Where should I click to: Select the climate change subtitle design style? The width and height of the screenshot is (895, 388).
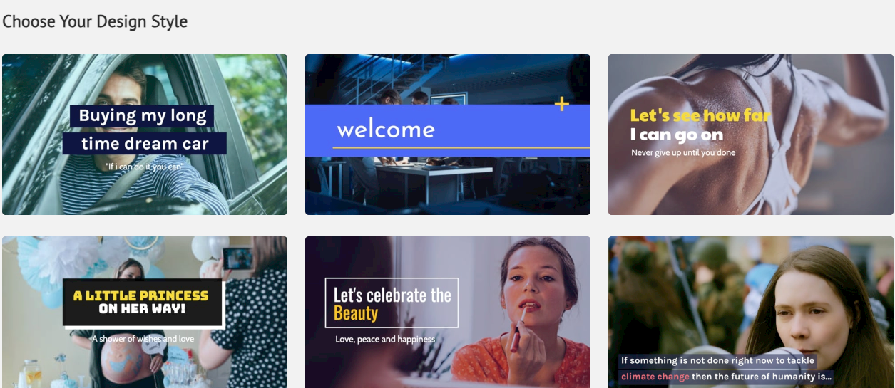coord(751,313)
